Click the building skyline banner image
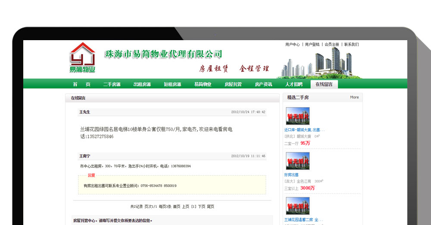The image size is (431, 225). pyautogui.click(x=320, y=63)
